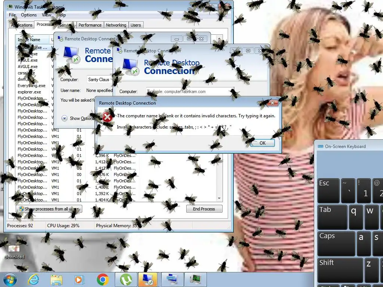Select the explorer.exe process row
This screenshot has height=287, width=383.
pyautogui.click(x=29, y=92)
